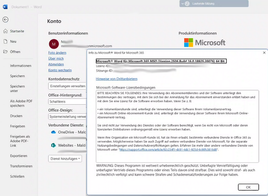Open the Hinweise von Drittanbietern link
268x196 pixels.
[116, 79]
